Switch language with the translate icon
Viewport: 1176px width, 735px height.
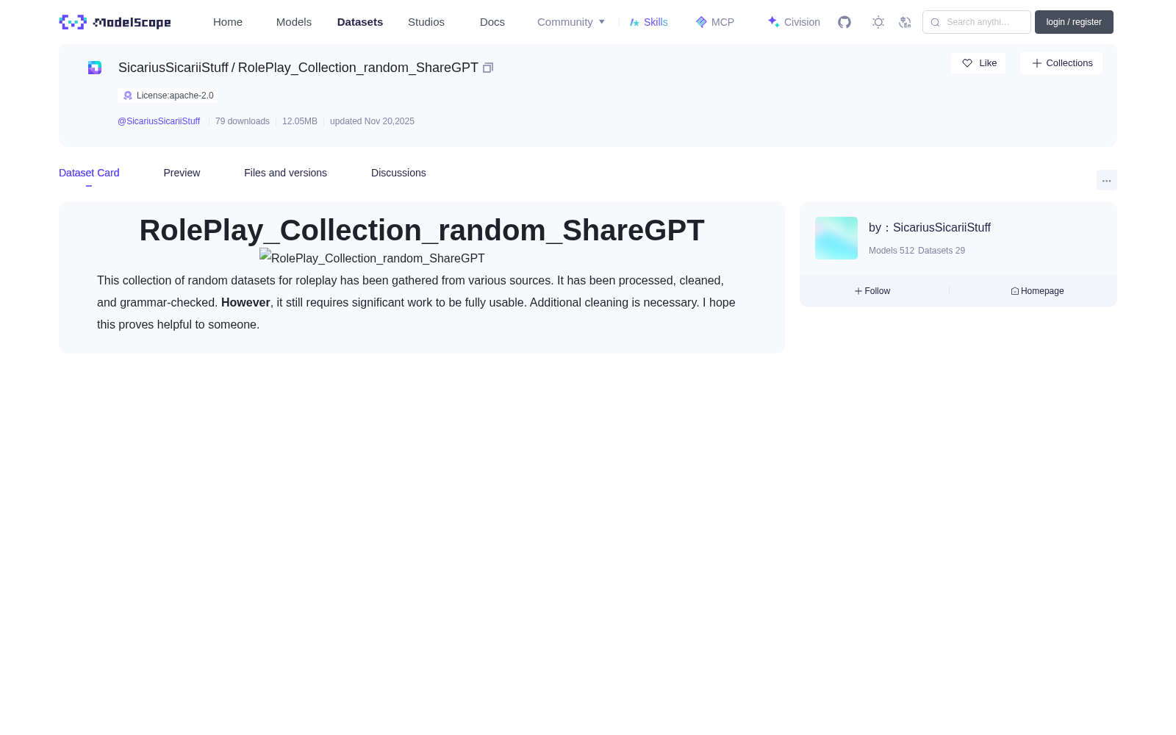pyautogui.click(x=906, y=22)
